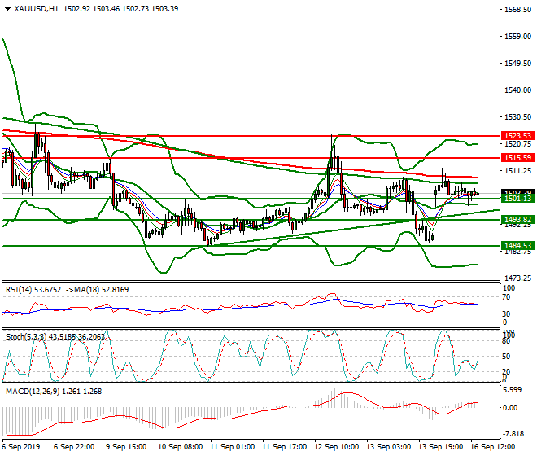Click the RSI scale level 70
Image resolution: width=537 pixels, height=456 pixels.
click(x=506, y=297)
